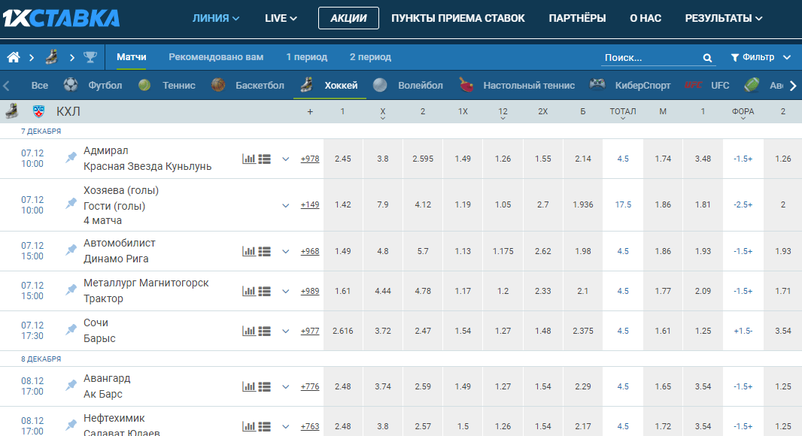Open list icon for Автомобилист match

(x=264, y=252)
